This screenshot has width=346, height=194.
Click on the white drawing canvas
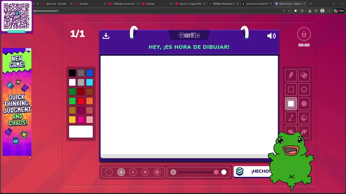pos(189,105)
